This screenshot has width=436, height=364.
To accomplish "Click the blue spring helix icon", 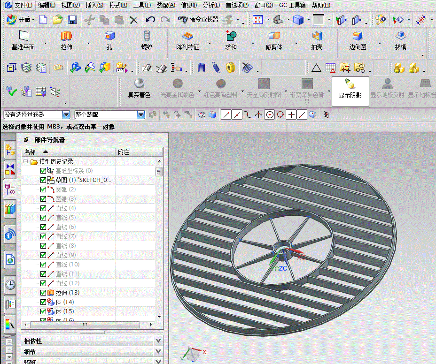I will click(216, 68).
